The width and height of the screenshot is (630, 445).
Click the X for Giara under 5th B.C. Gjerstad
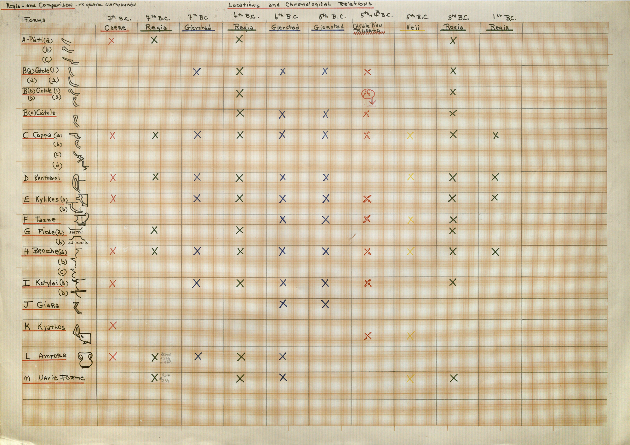(x=325, y=304)
